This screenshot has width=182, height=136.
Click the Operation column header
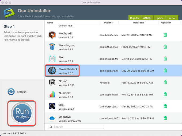coord(166,23)
